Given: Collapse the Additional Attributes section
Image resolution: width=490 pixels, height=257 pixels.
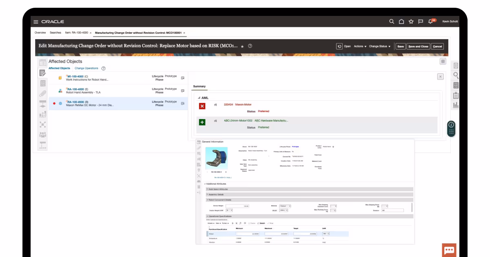Looking at the screenshot, I should 205,184.
